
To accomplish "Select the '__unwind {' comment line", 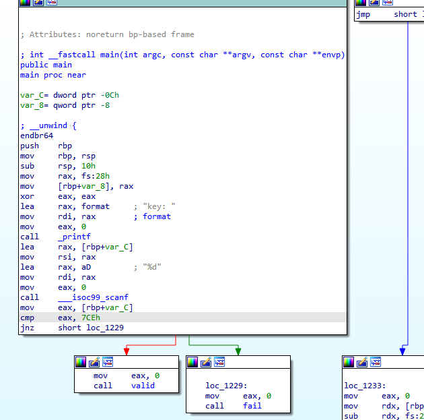I will (48, 125).
